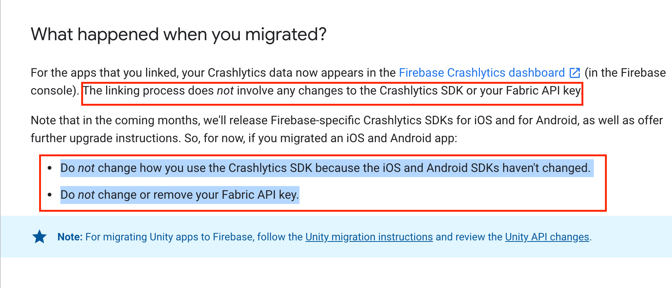Click the paragraph beginning "Note that in the coming months"
This screenshot has width=672, height=288.
click(x=347, y=129)
